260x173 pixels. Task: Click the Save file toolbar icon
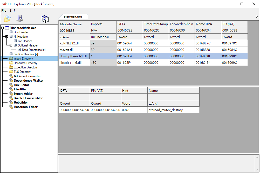tap(20, 19)
